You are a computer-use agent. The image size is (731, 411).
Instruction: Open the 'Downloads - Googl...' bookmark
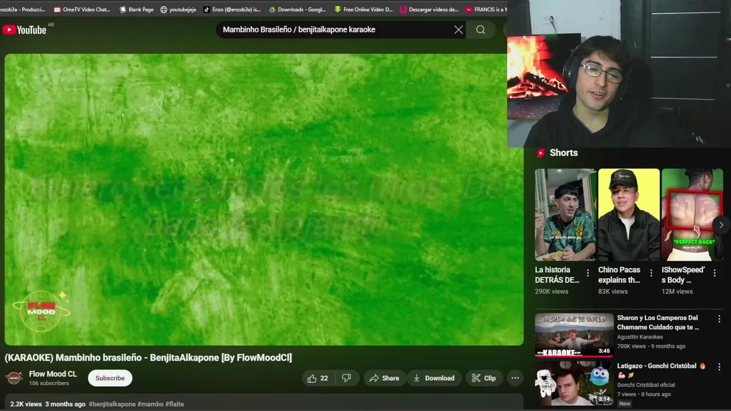coord(297,10)
